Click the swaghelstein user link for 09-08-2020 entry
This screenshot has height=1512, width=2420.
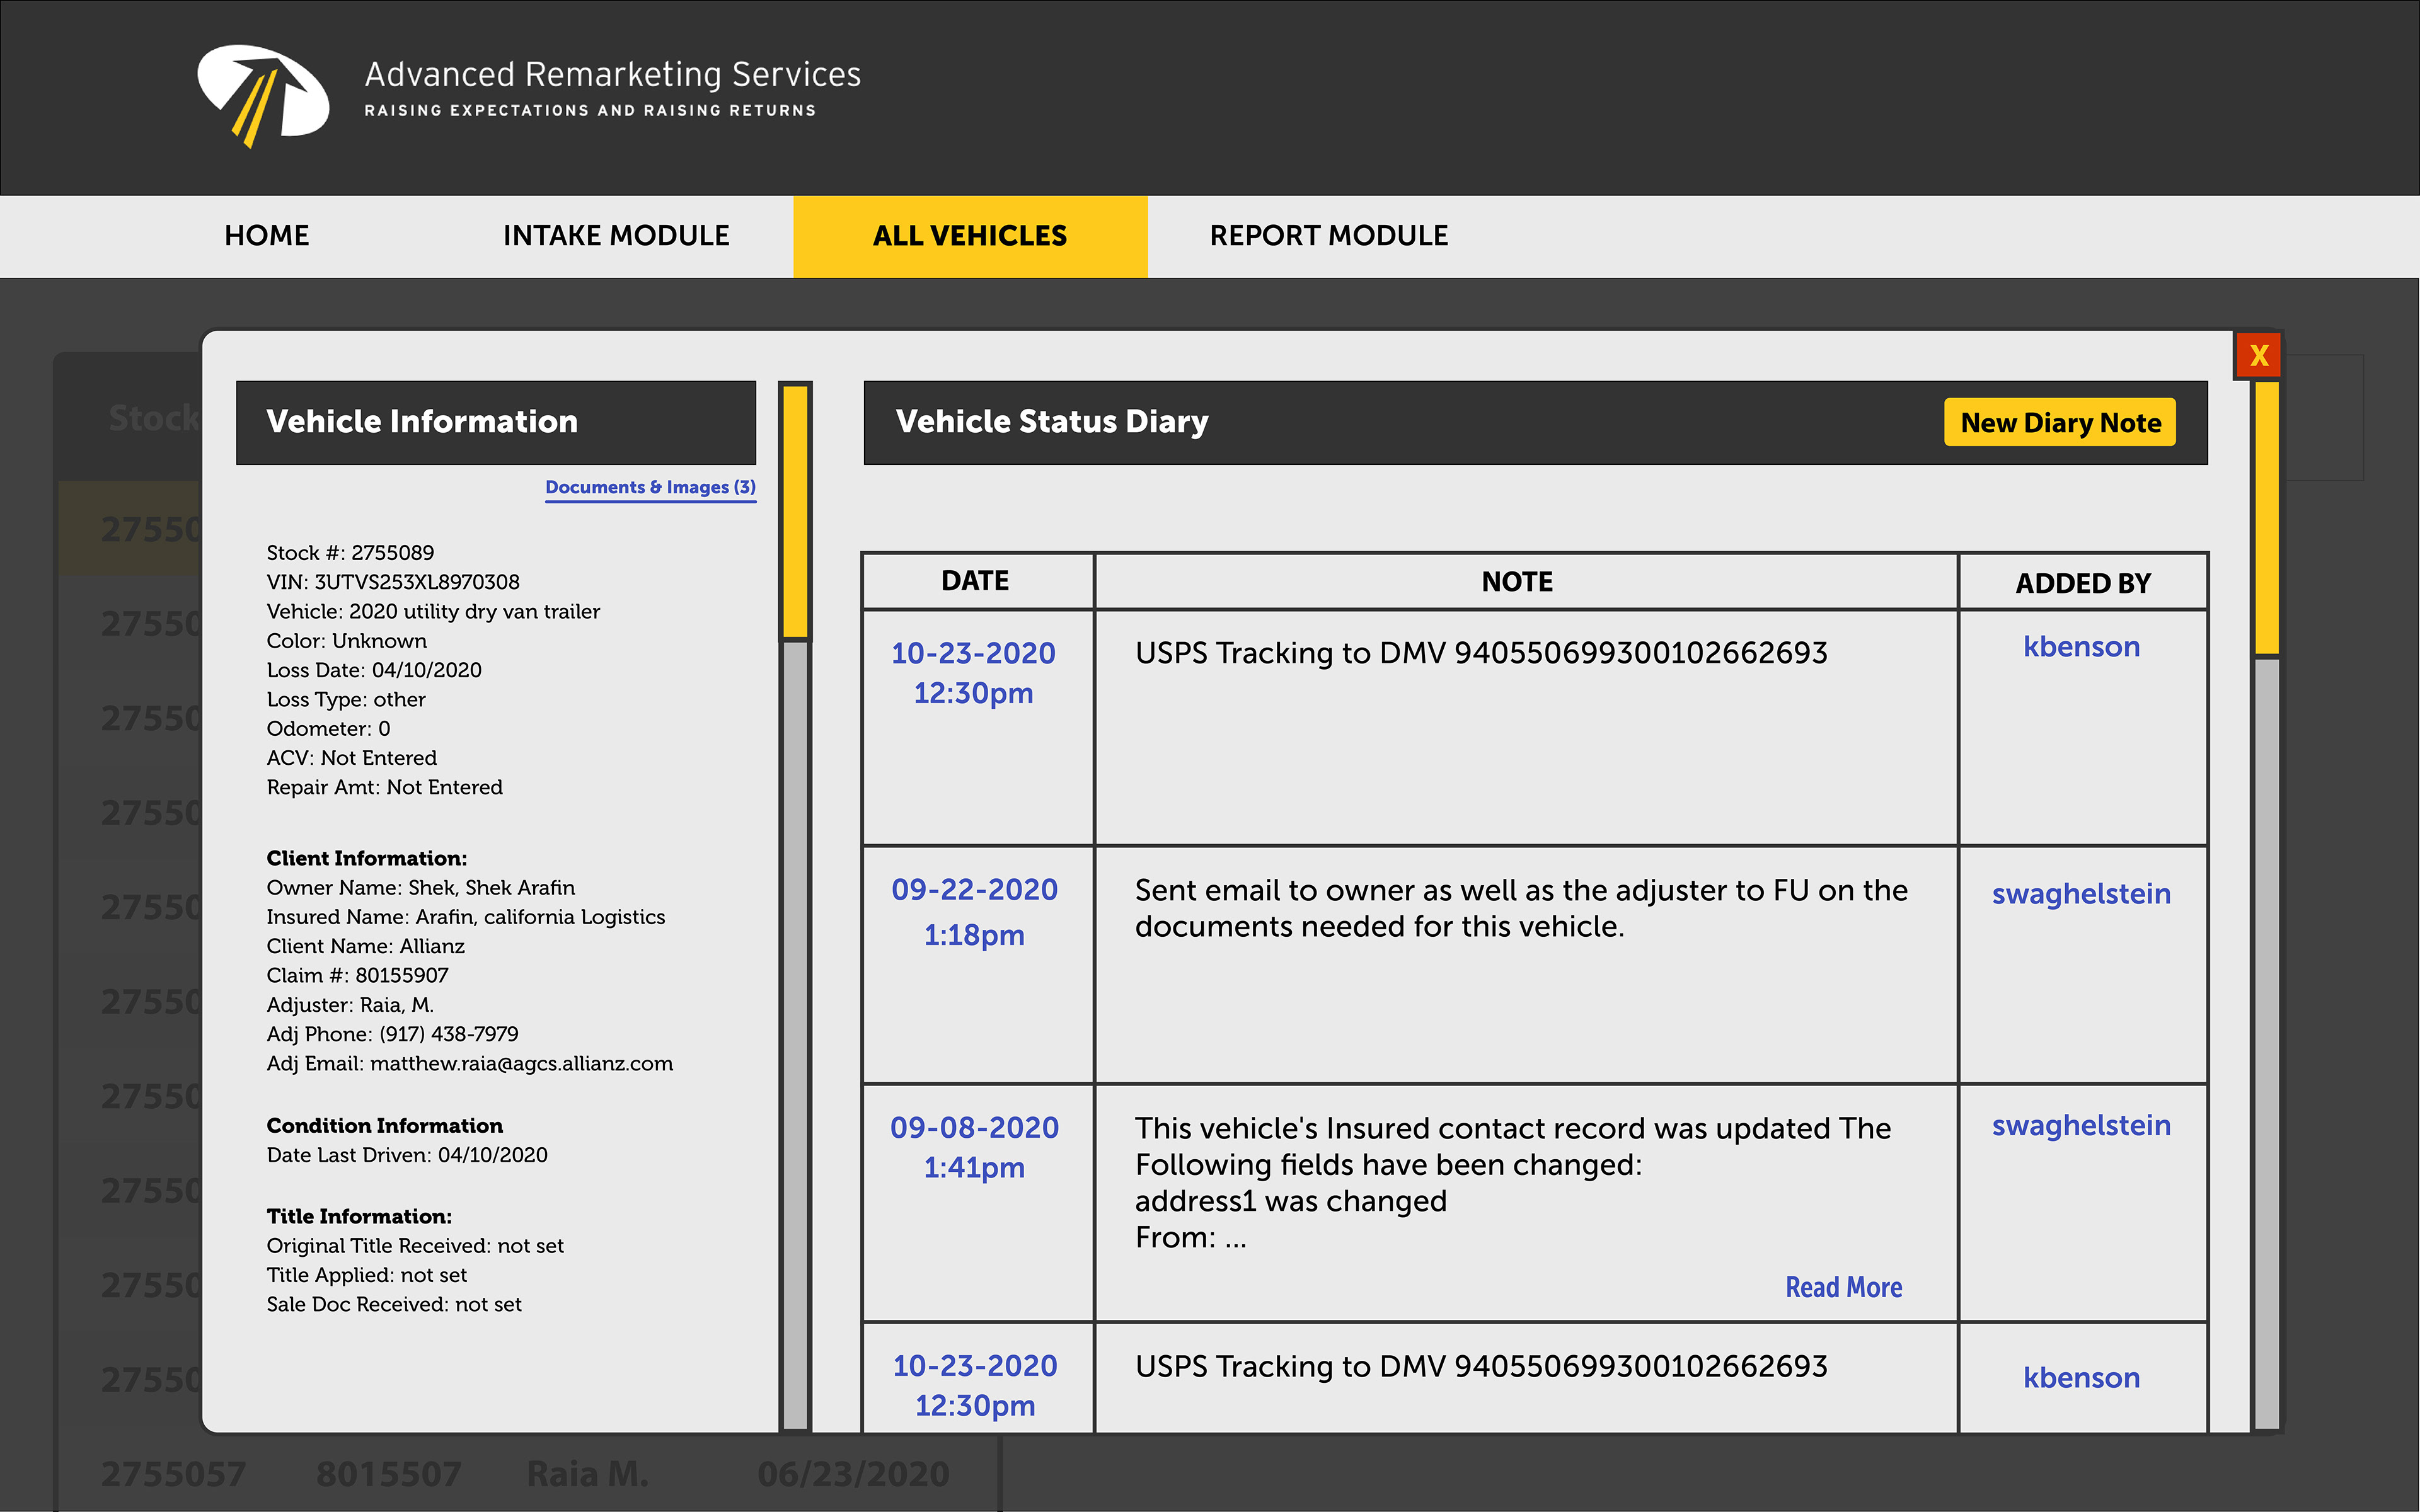coord(2081,1126)
